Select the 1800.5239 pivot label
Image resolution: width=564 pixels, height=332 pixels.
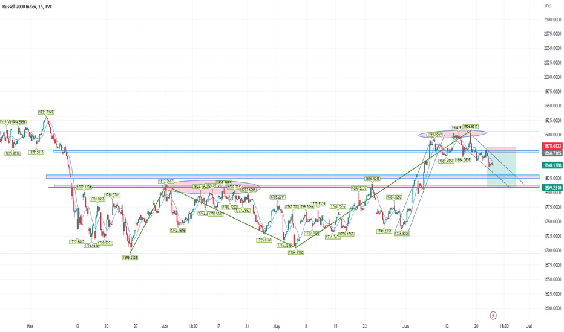[359, 188]
